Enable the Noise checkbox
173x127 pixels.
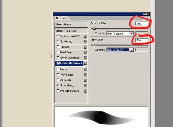[58, 69]
